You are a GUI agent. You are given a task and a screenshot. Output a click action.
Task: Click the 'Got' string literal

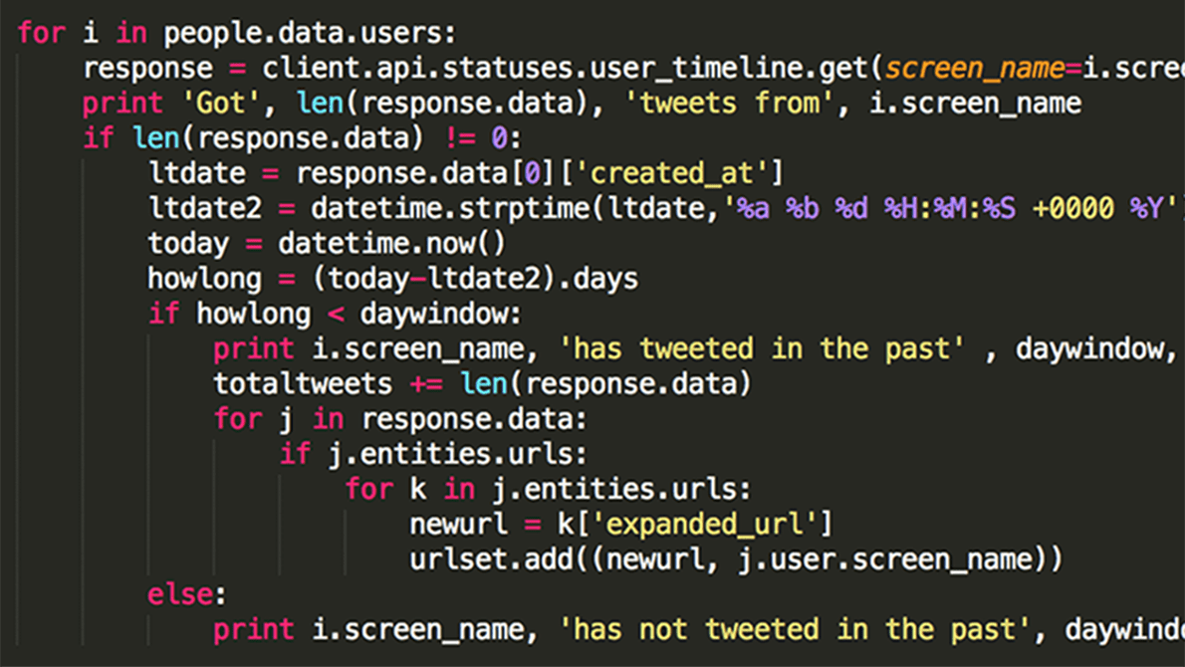click(219, 103)
